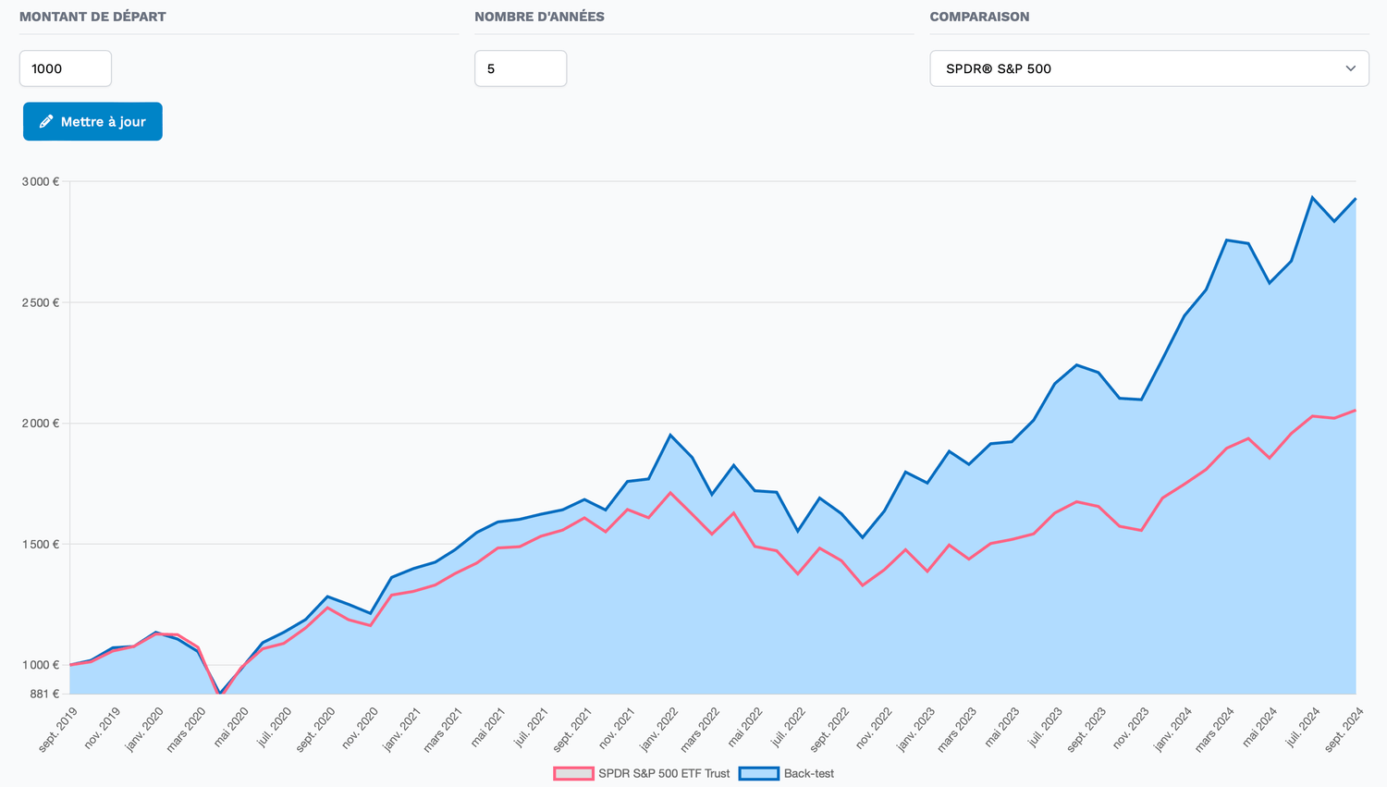This screenshot has width=1387, height=787.
Task: Click the pencil icon in Mettre à jour
Action: click(46, 122)
